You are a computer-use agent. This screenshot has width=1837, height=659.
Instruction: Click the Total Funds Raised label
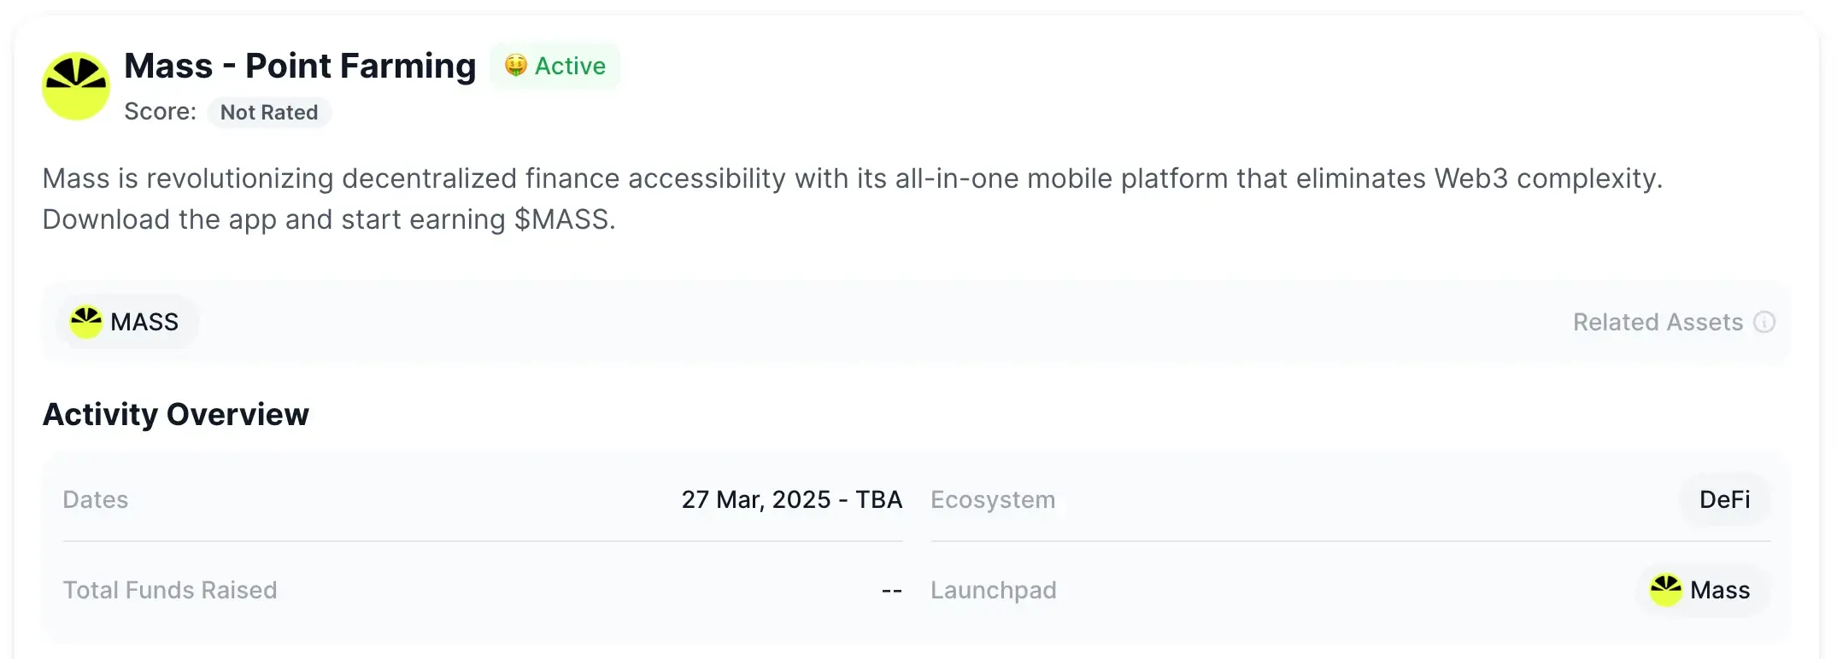pyautogui.click(x=169, y=590)
